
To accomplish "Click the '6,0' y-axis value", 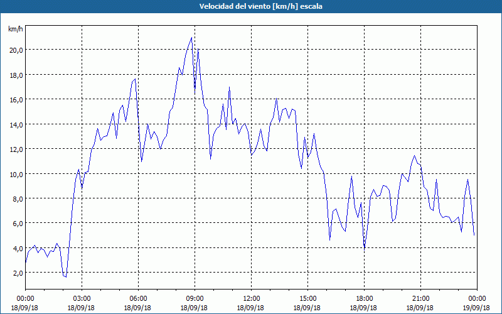I will click(x=18, y=224).
